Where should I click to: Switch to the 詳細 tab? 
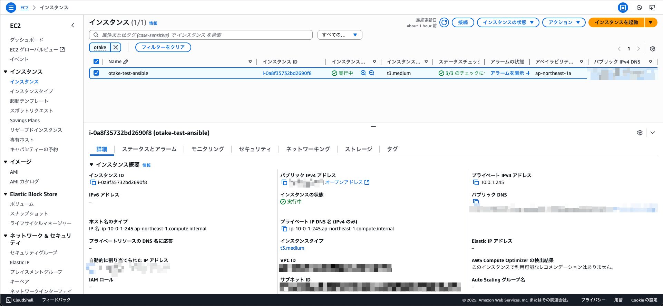coord(102,149)
